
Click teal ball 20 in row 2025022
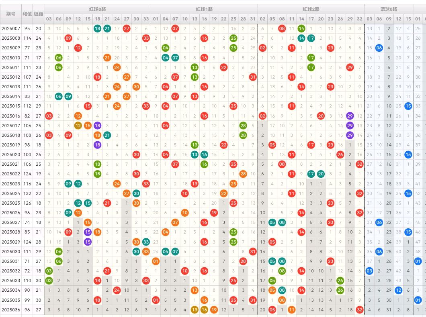point(321,174)
